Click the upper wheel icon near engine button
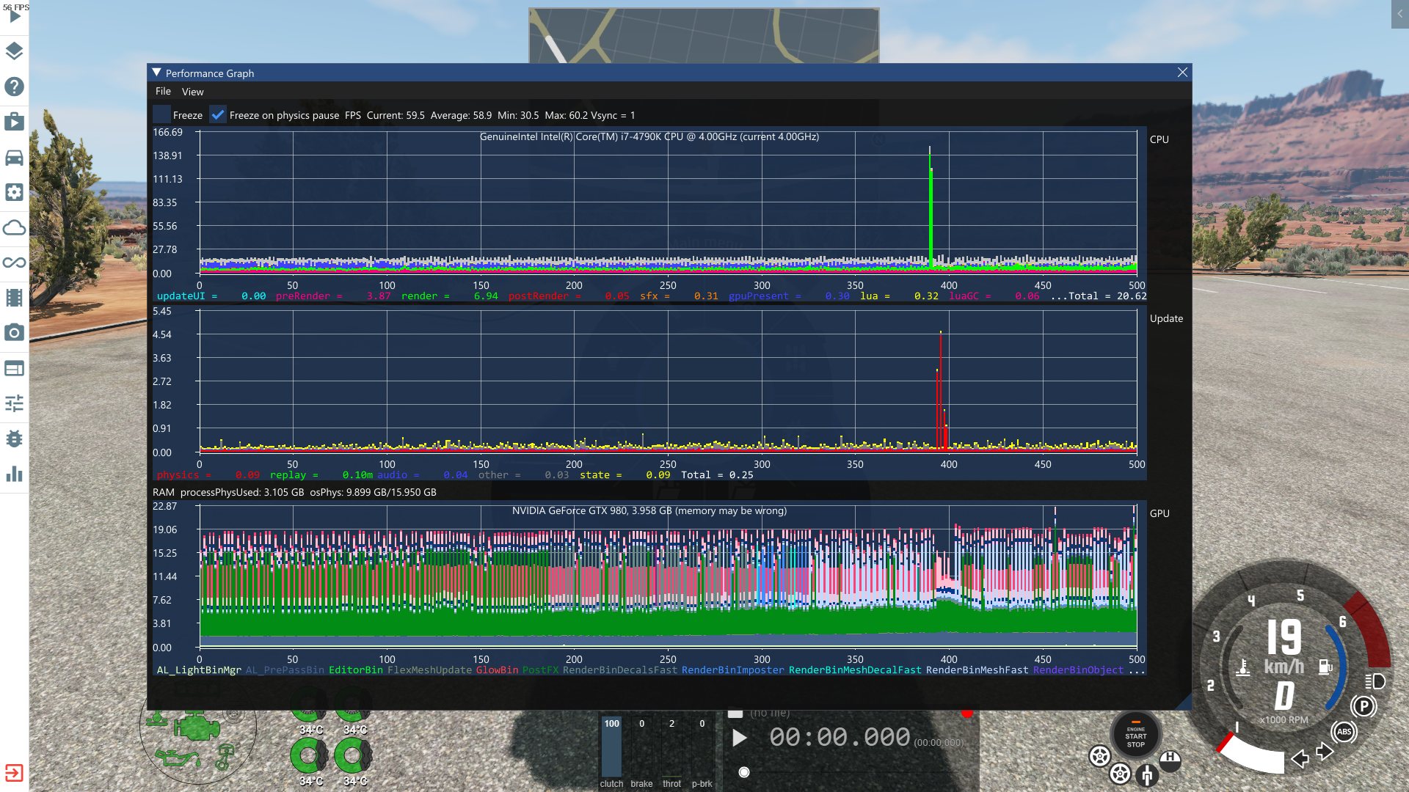Viewport: 1409px width, 792px height. (1099, 756)
